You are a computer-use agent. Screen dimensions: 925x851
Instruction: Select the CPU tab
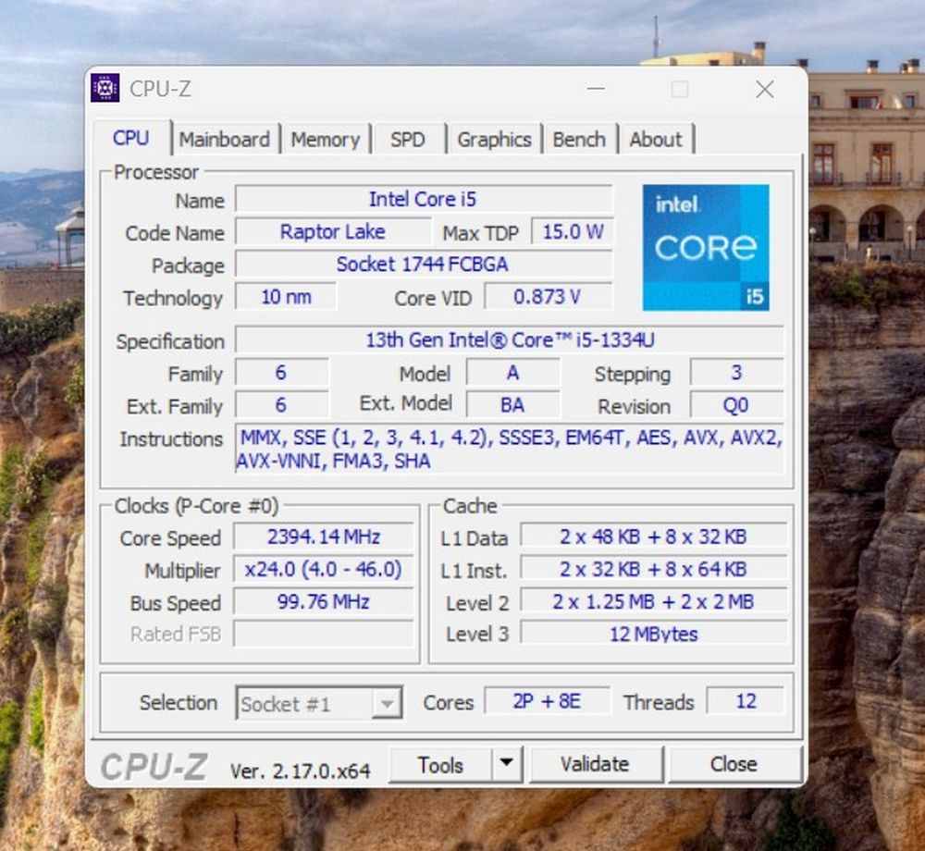(130, 139)
